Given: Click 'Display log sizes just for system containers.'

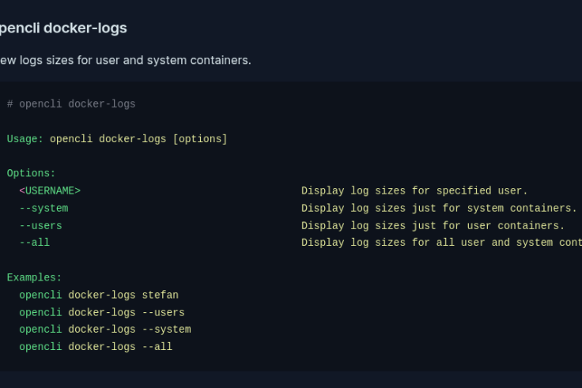Looking at the screenshot, I should coord(439,208).
